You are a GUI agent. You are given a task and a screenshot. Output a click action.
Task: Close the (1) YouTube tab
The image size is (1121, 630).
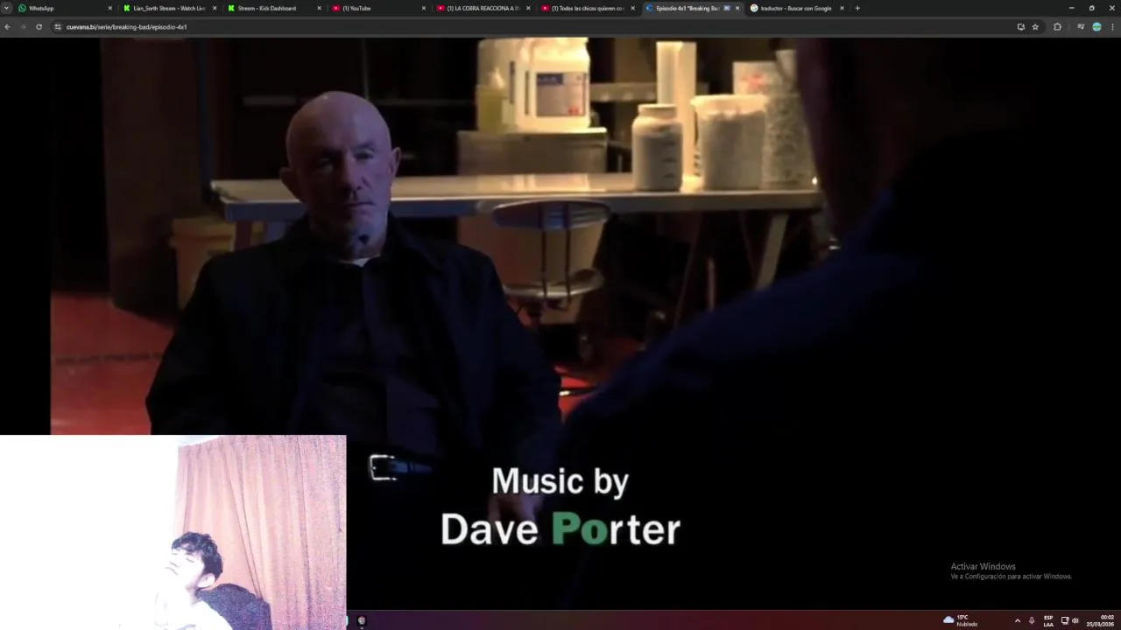point(424,8)
